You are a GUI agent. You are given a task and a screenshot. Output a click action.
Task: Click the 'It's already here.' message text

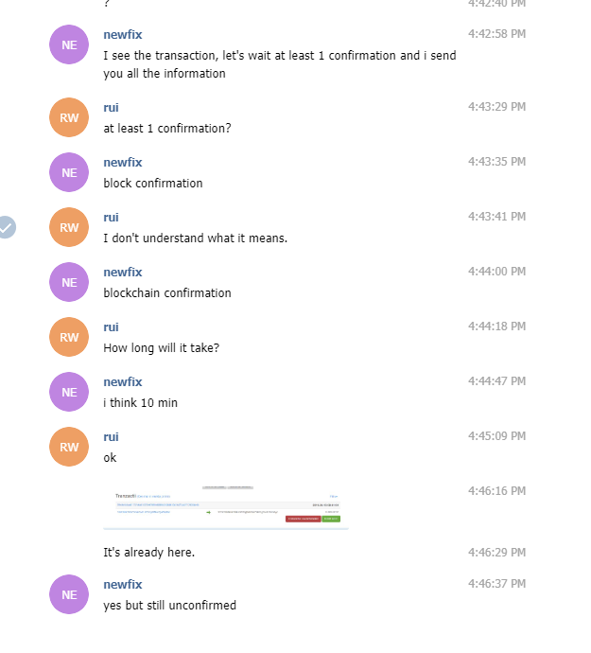pyautogui.click(x=149, y=553)
